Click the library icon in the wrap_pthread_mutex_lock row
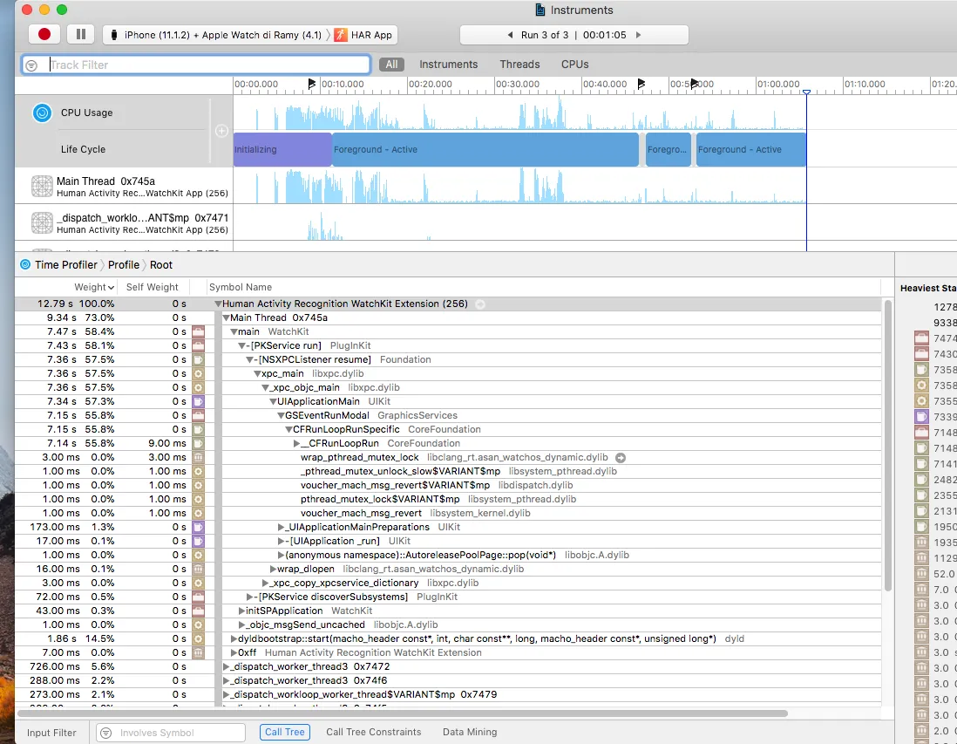957x744 pixels. pyautogui.click(x=199, y=458)
